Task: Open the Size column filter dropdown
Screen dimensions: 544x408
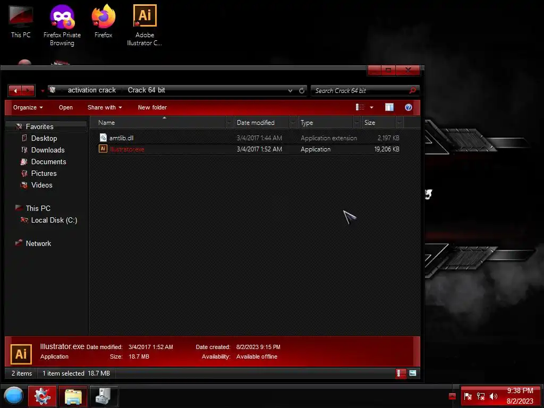Action: tap(399, 123)
